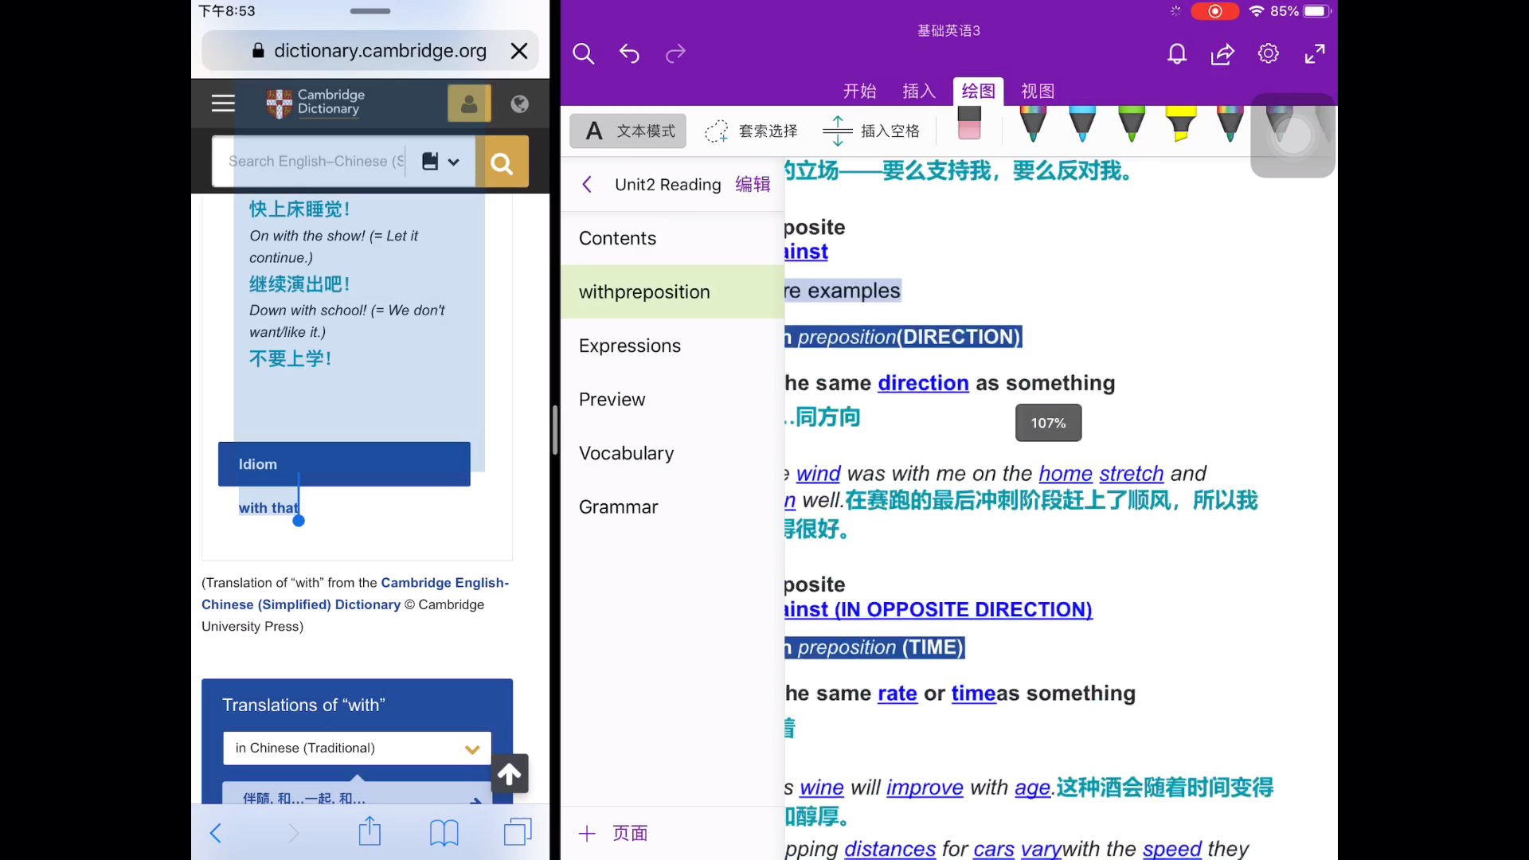Image resolution: width=1529 pixels, height=860 pixels.
Task: Open the notifications bell in the editor
Action: point(1176,53)
